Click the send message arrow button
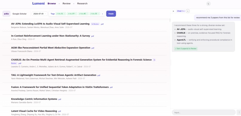The width and height of the screenshot is (241, 116). pyautogui.click(x=239, y=112)
